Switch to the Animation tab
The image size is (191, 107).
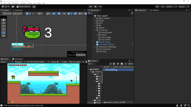[x=18, y=59]
